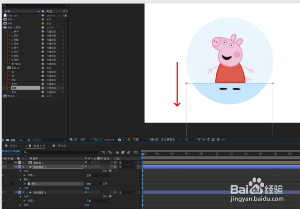The height and width of the screenshot is (209, 300).
Task: Click the mask 1 color swatch
Action: click(29, 184)
